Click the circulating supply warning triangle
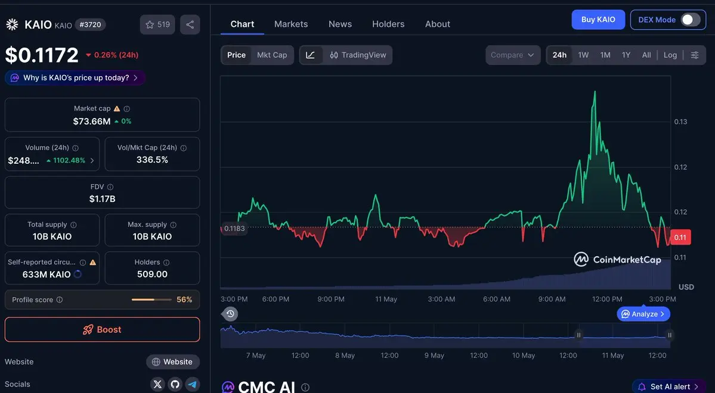 pos(93,263)
